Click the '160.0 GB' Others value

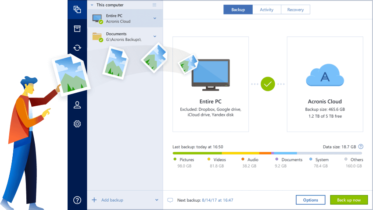click(354, 166)
